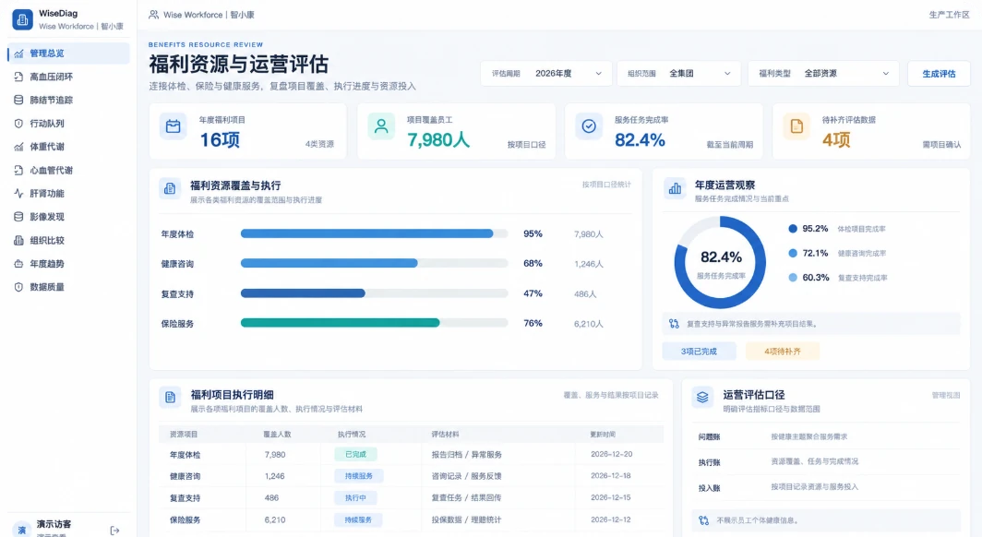Click the 执行中 status badge

[355, 498]
